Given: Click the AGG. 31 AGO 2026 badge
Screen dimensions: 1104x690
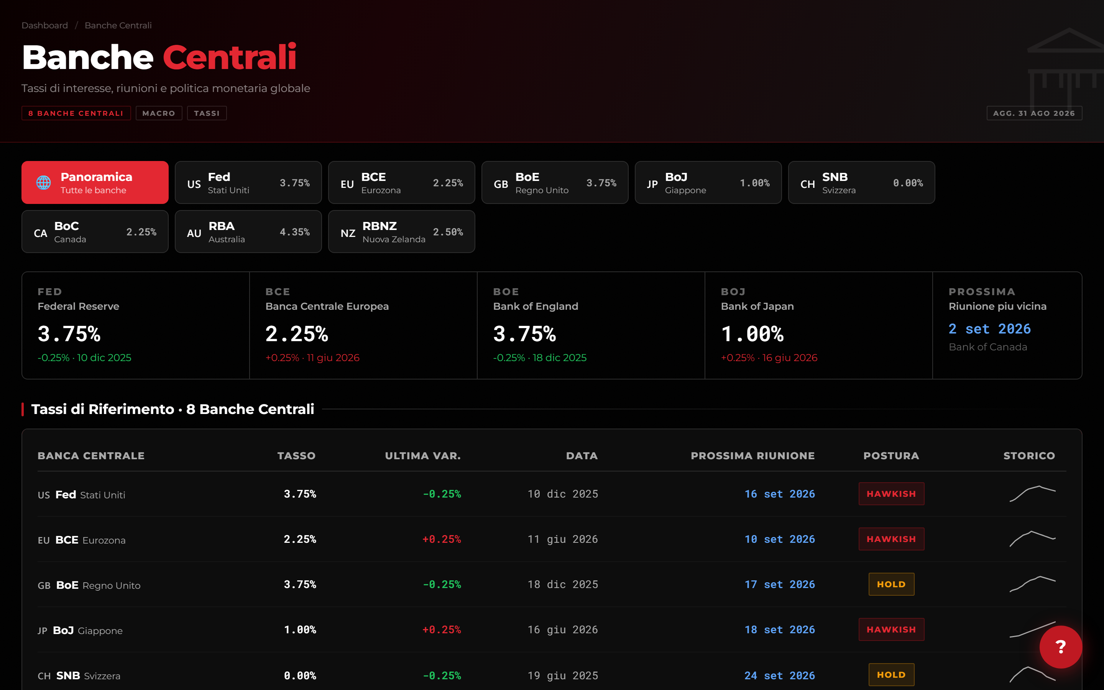Looking at the screenshot, I should coord(1034,113).
